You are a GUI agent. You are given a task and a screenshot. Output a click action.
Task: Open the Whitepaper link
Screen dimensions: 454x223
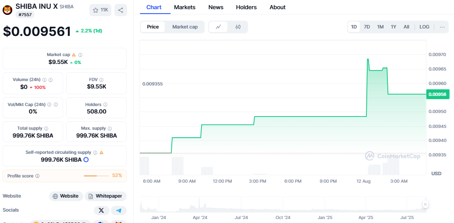[x=106, y=196]
